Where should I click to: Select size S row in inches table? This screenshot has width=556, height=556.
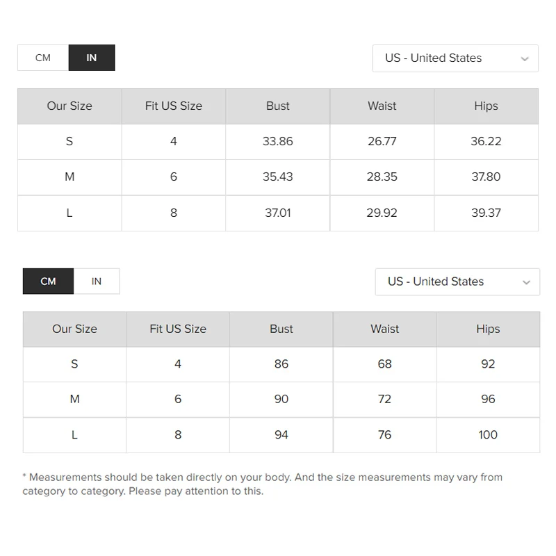pyautogui.click(x=69, y=142)
